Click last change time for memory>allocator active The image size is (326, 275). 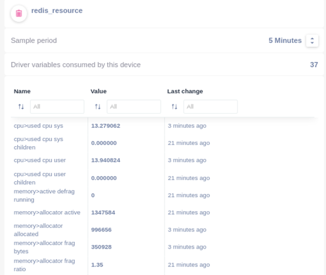188,212
